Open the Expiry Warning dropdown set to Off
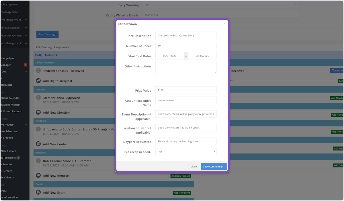Image resolution: width=344 pixels, height=201 pixels. click(x=220, y=5)
